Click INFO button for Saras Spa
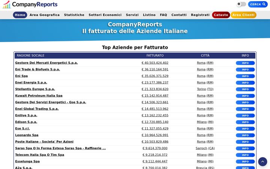Viewport: 270px width, 169px height. point(245,148)
